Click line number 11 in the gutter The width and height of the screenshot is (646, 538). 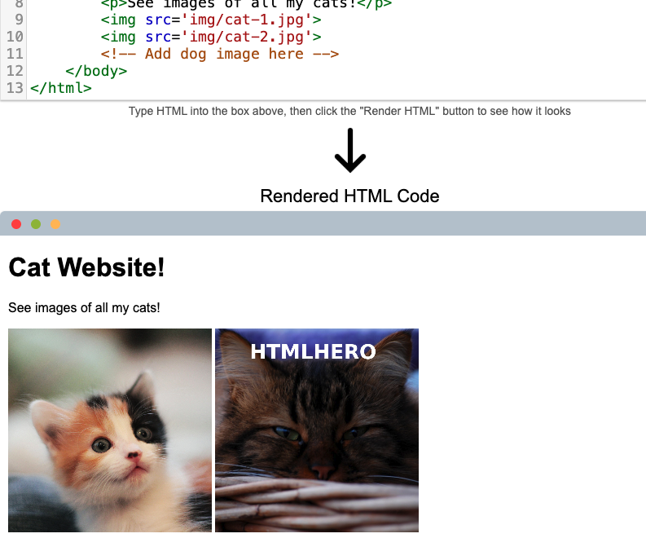[x=14, y=54]
